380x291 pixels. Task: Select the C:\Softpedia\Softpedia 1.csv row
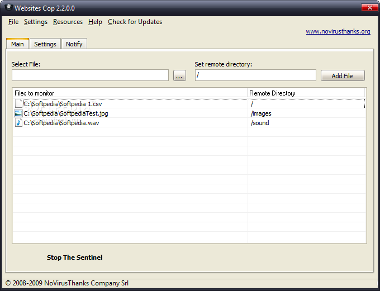[189, 104]
